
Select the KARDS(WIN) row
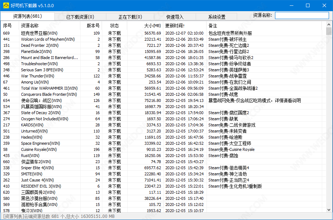(163, 125)
